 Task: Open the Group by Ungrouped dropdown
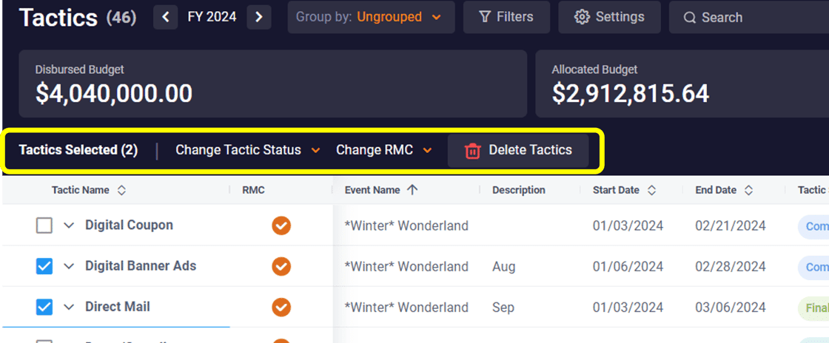point(371,18)
